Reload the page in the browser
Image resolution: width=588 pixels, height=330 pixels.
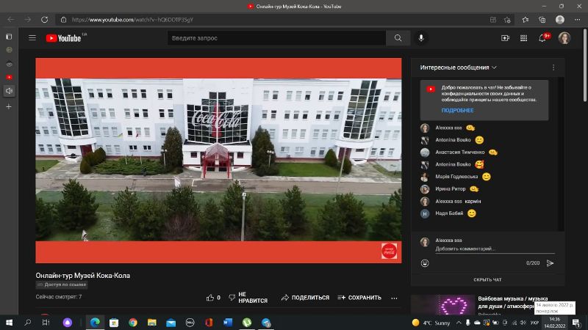point(44,20)
